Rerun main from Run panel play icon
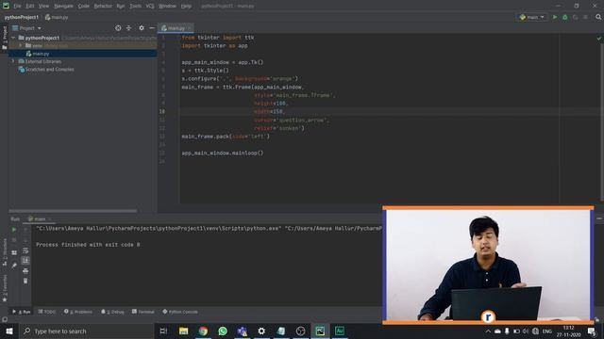The width and height of the screenshot is (604, 339). pyautogui.click(x=14, y=230)
